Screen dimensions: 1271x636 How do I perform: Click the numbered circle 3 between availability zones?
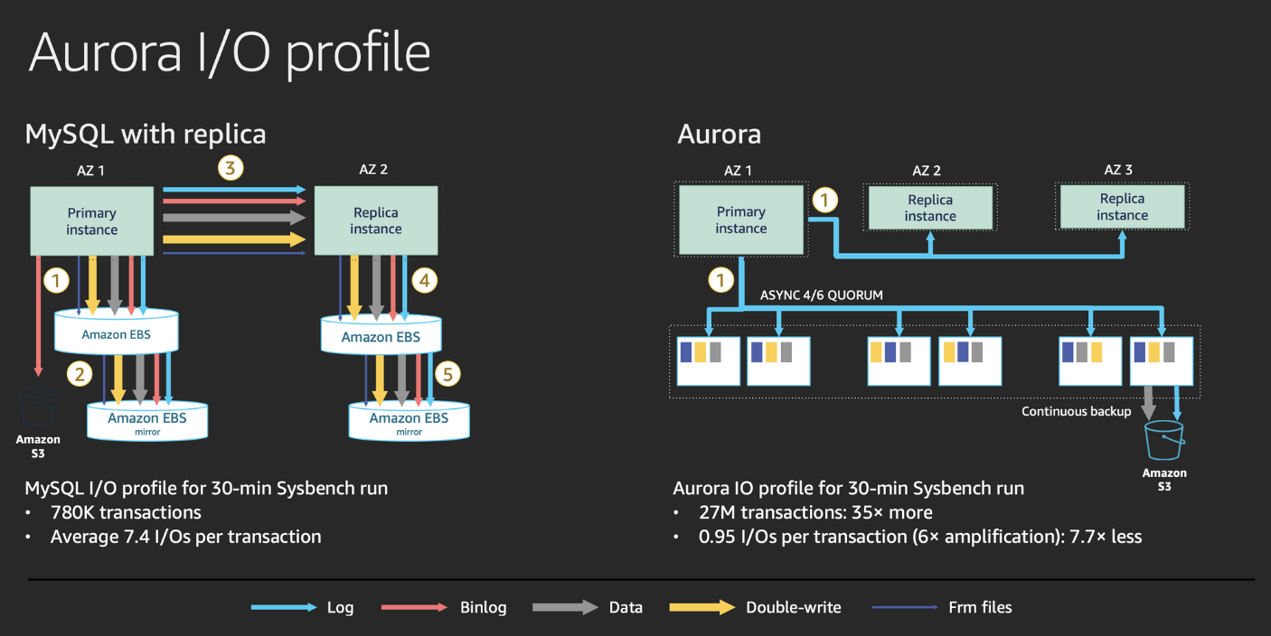(x=230, y=167)
